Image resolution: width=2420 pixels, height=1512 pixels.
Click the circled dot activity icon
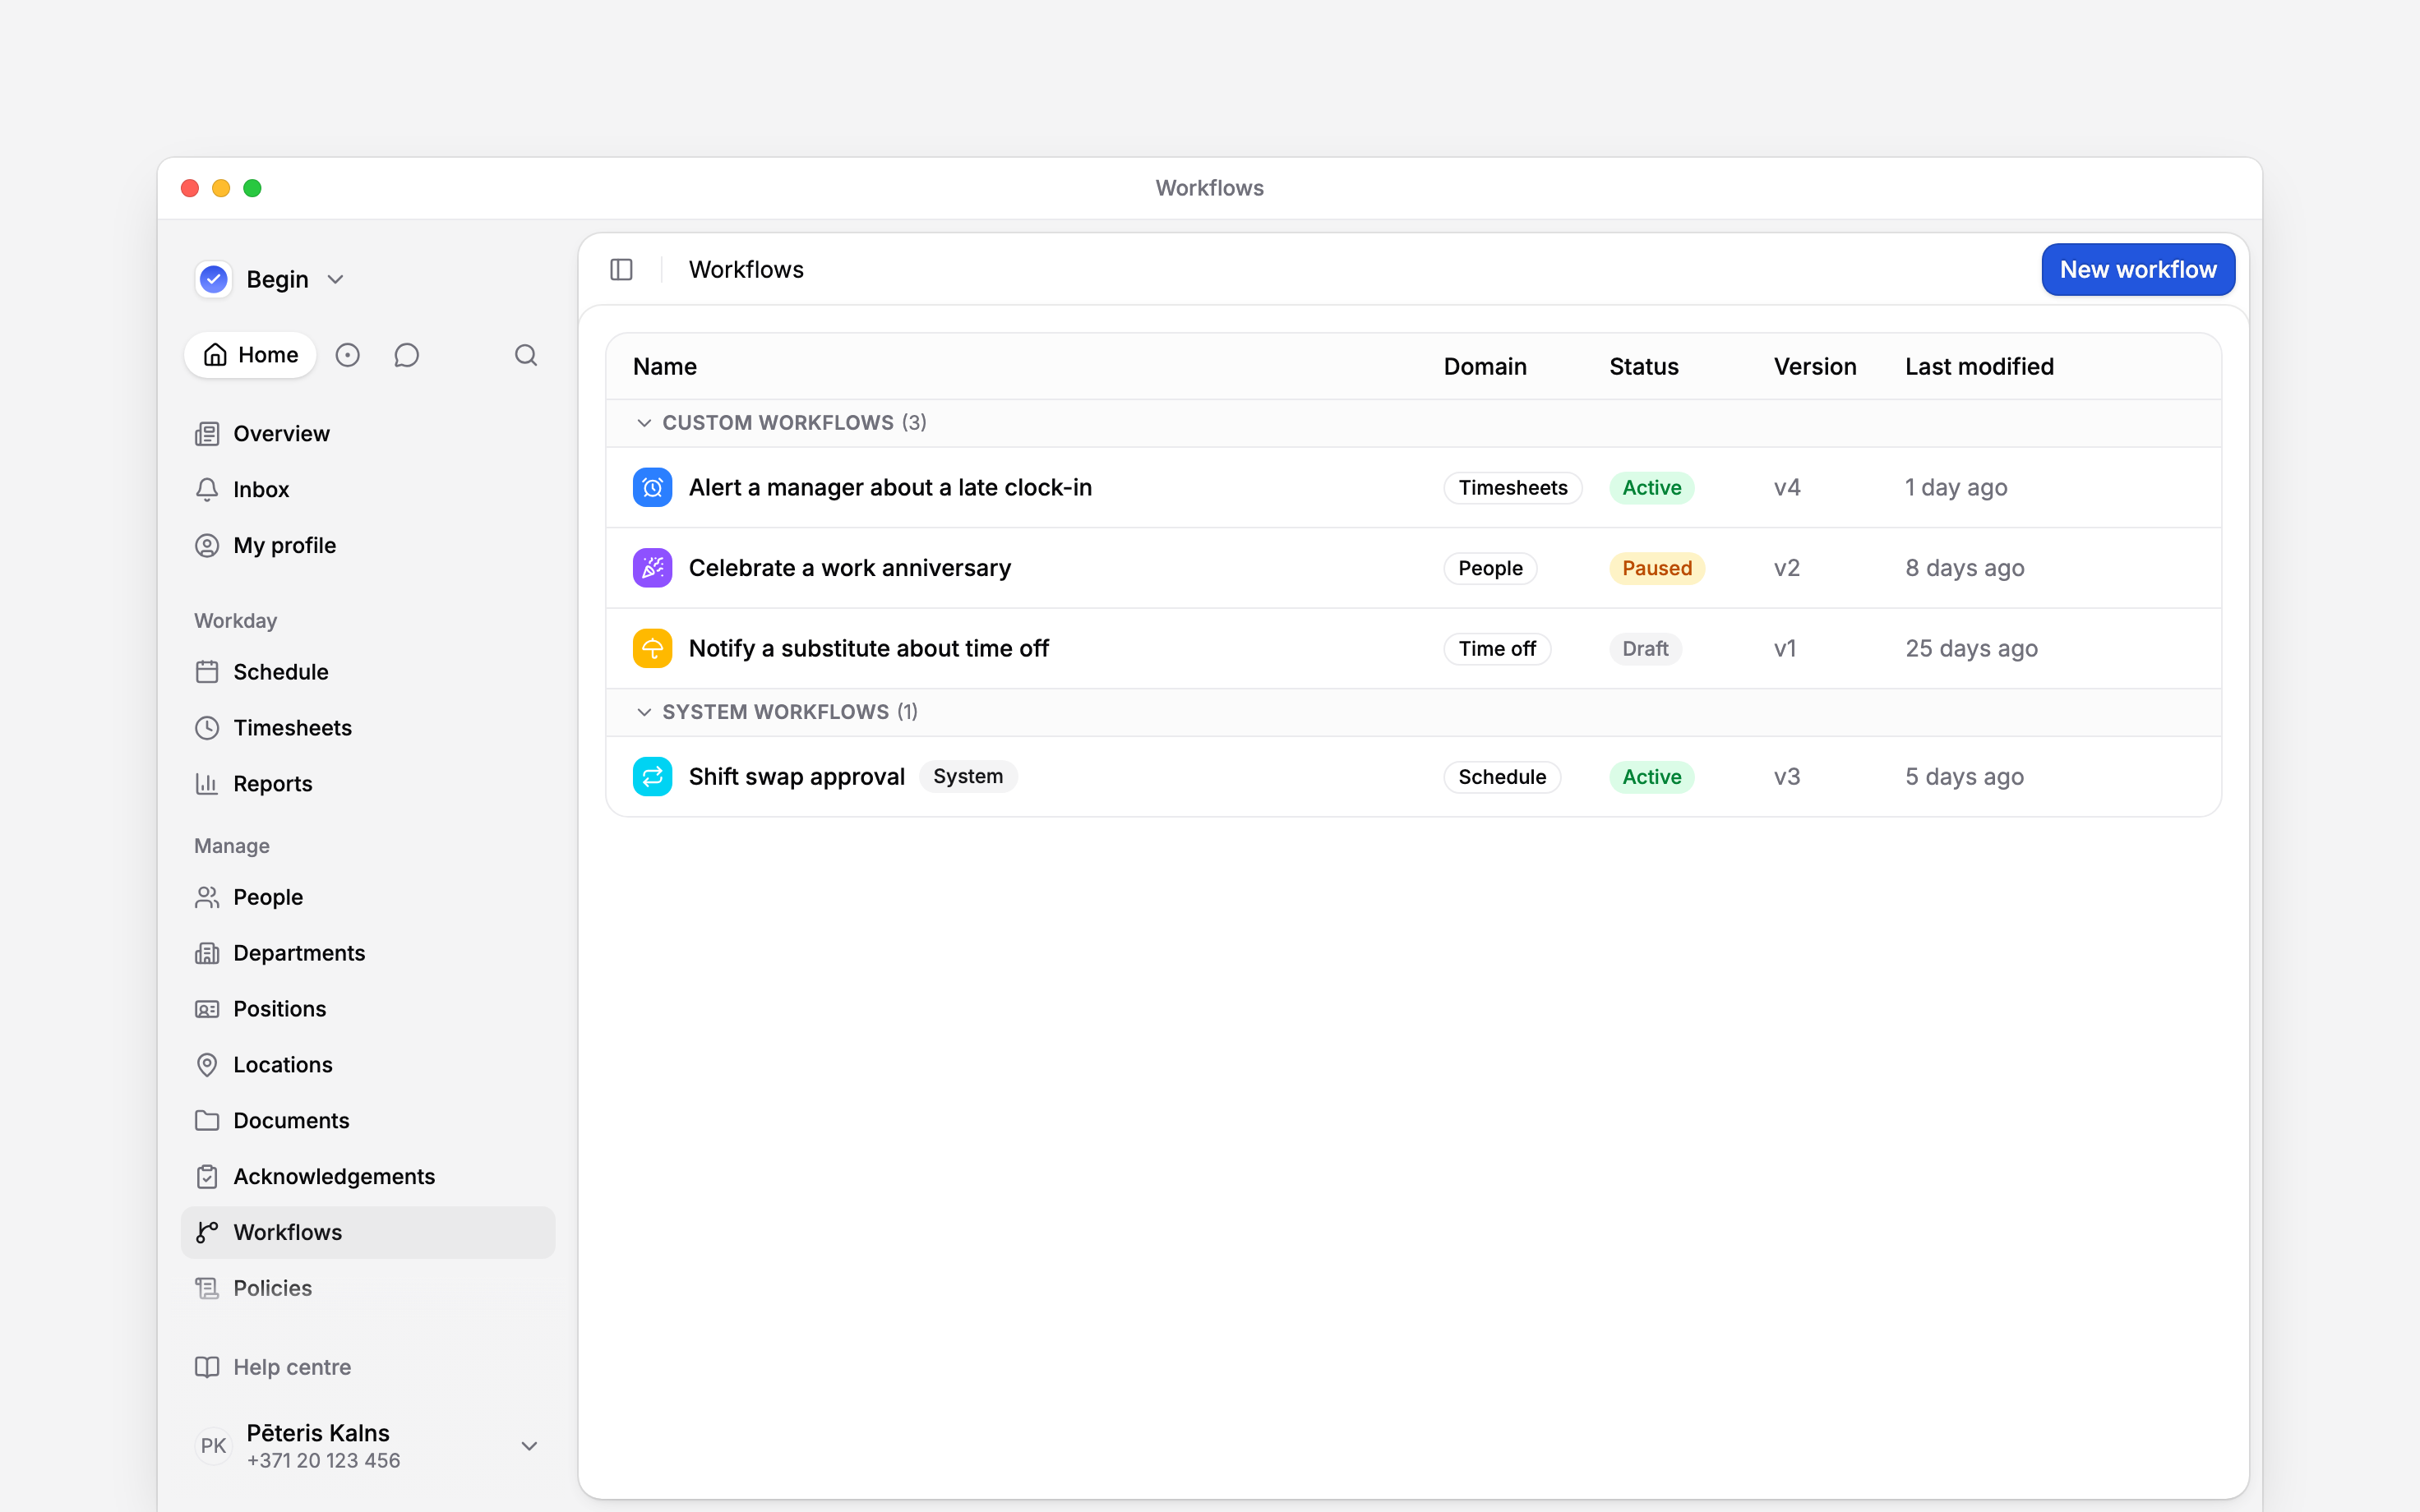pyautogui.click(x=347, y=355)
